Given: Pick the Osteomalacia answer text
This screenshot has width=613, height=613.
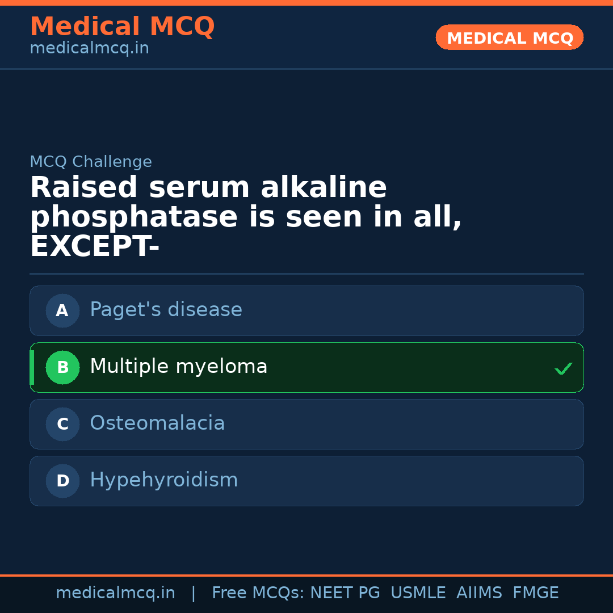Looking at the screenshot, I should pos(157,423).
